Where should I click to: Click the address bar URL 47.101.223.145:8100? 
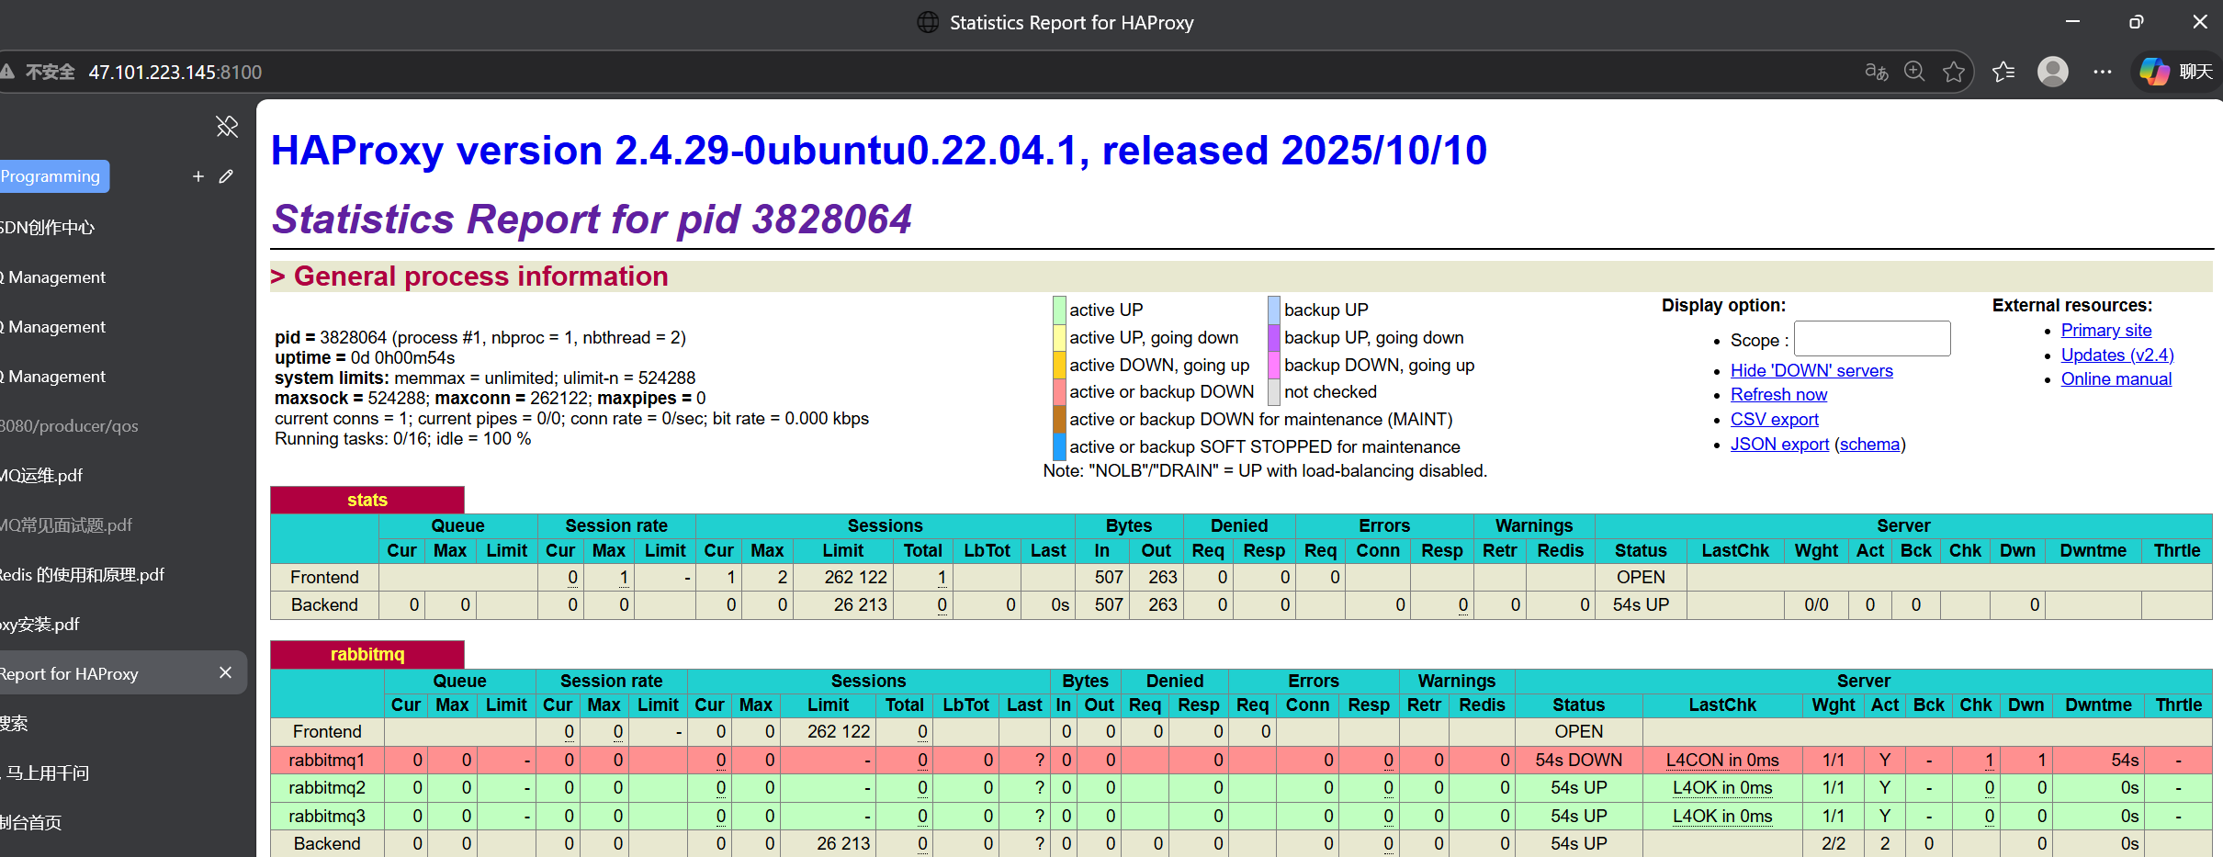point(175,72)
